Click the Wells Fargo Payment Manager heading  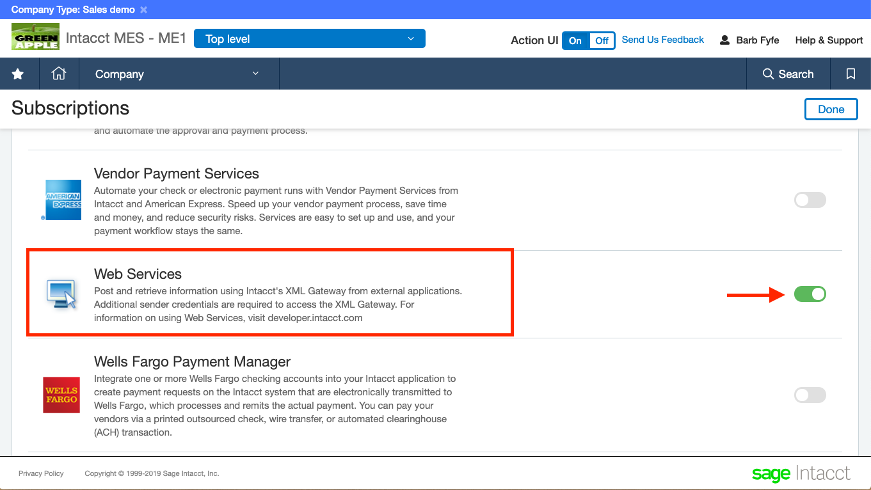(x=192, y=361)
